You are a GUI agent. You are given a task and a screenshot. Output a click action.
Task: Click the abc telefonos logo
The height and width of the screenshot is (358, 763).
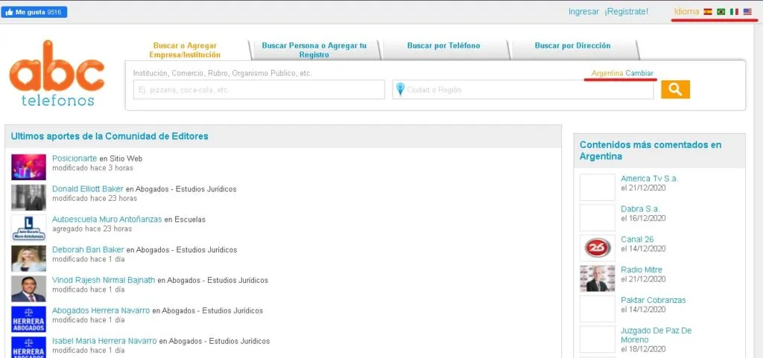(x=57, y=74)
